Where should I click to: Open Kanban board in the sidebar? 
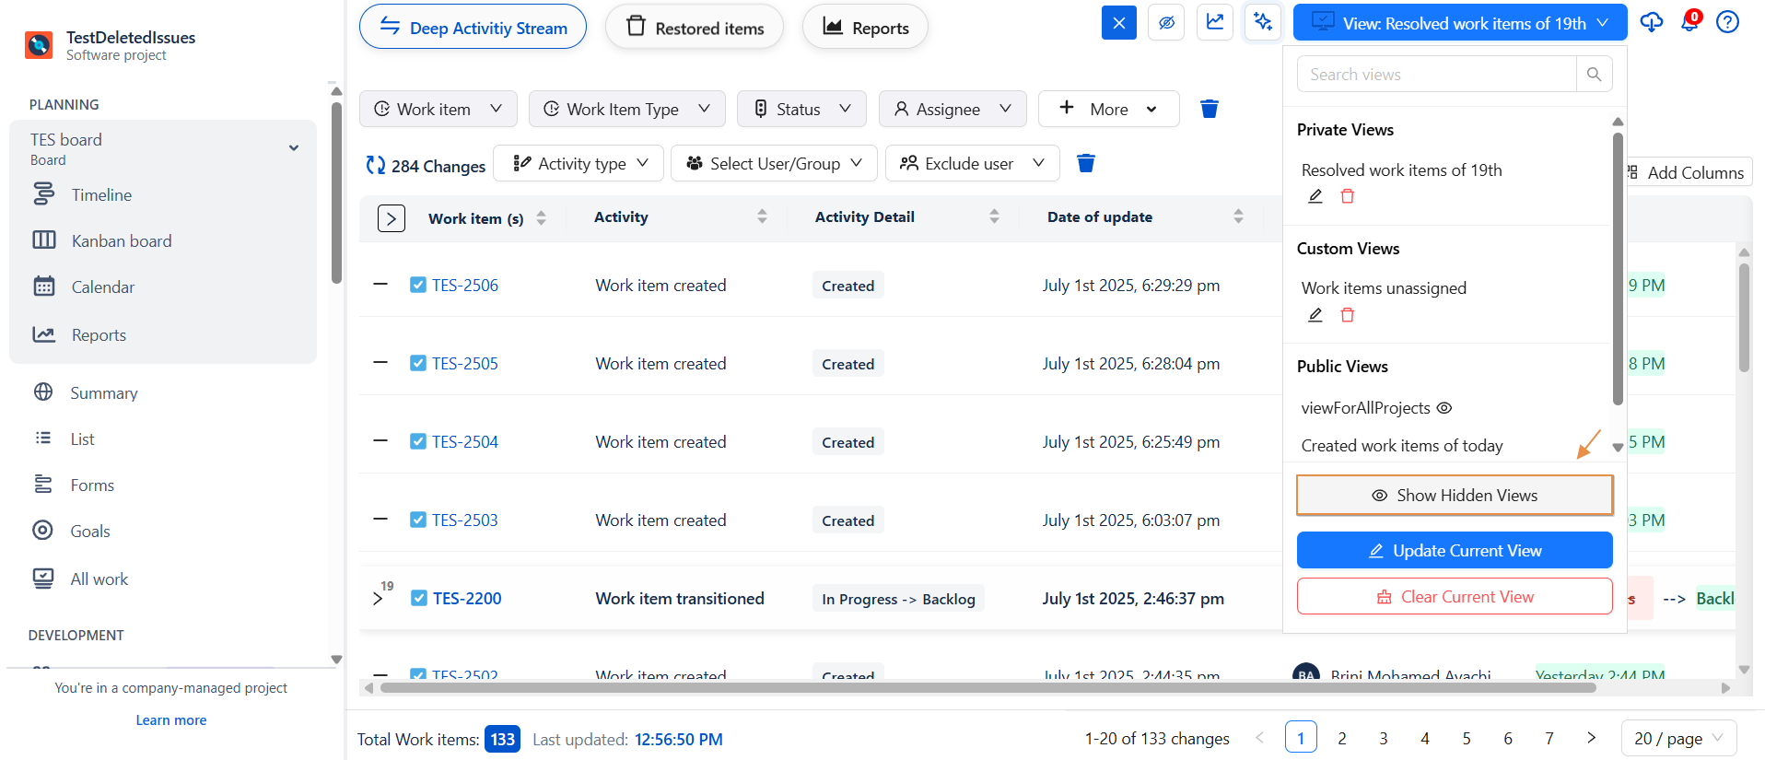point(122,241)
